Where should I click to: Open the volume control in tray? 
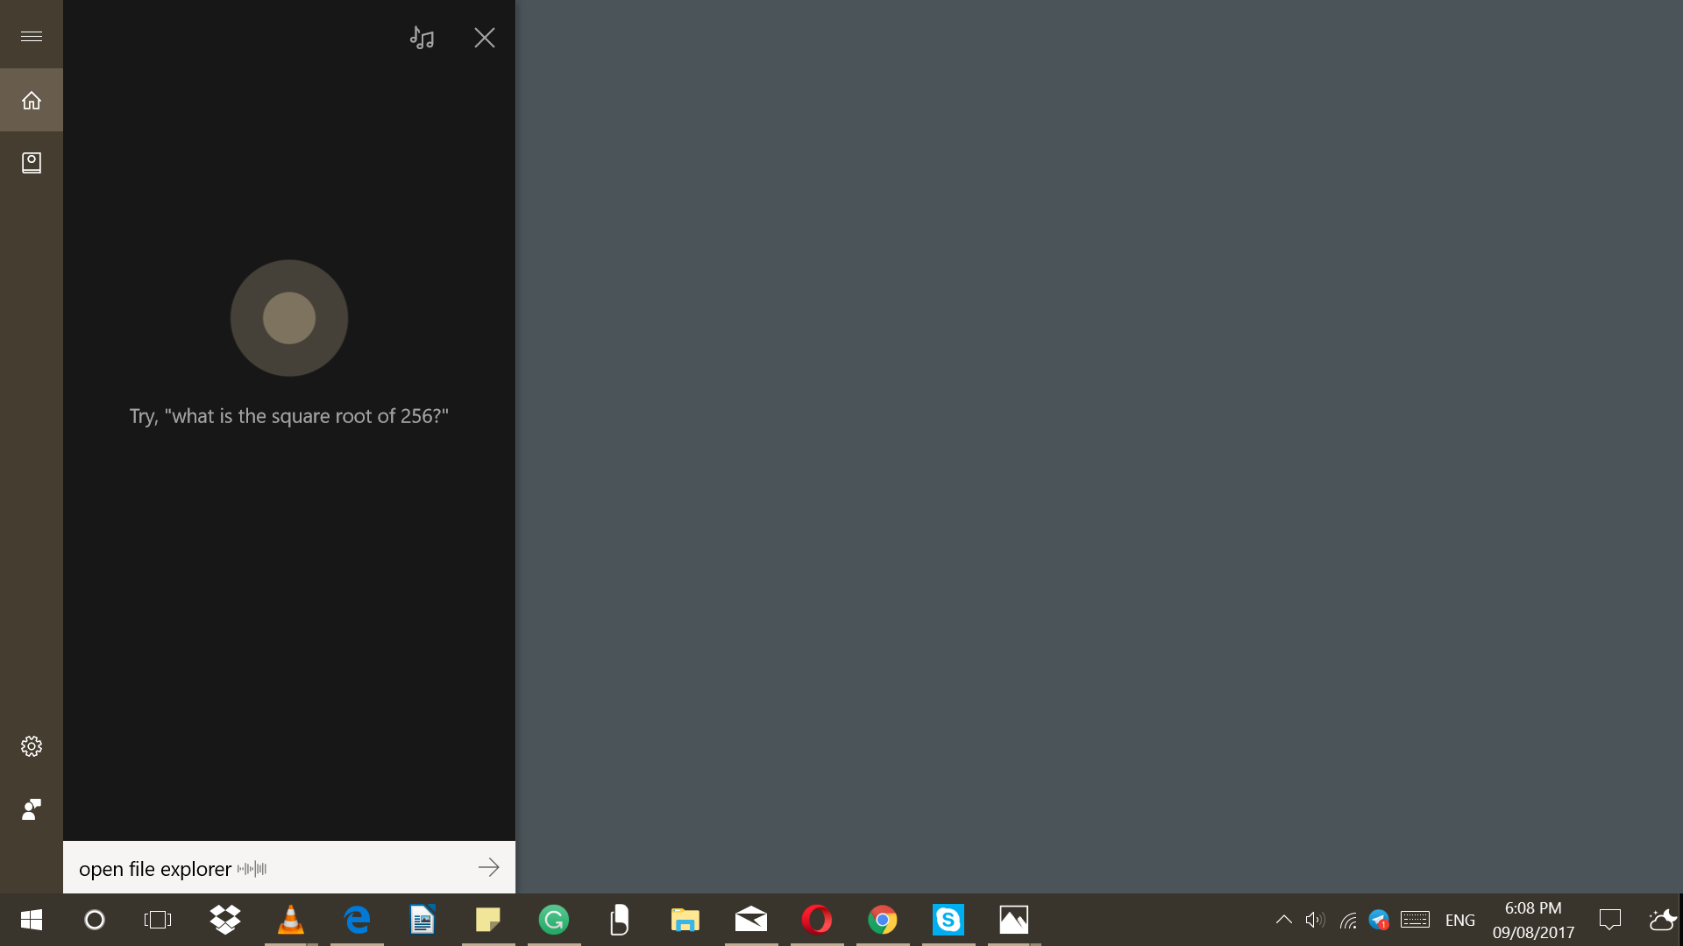[x=1315, y=920]
